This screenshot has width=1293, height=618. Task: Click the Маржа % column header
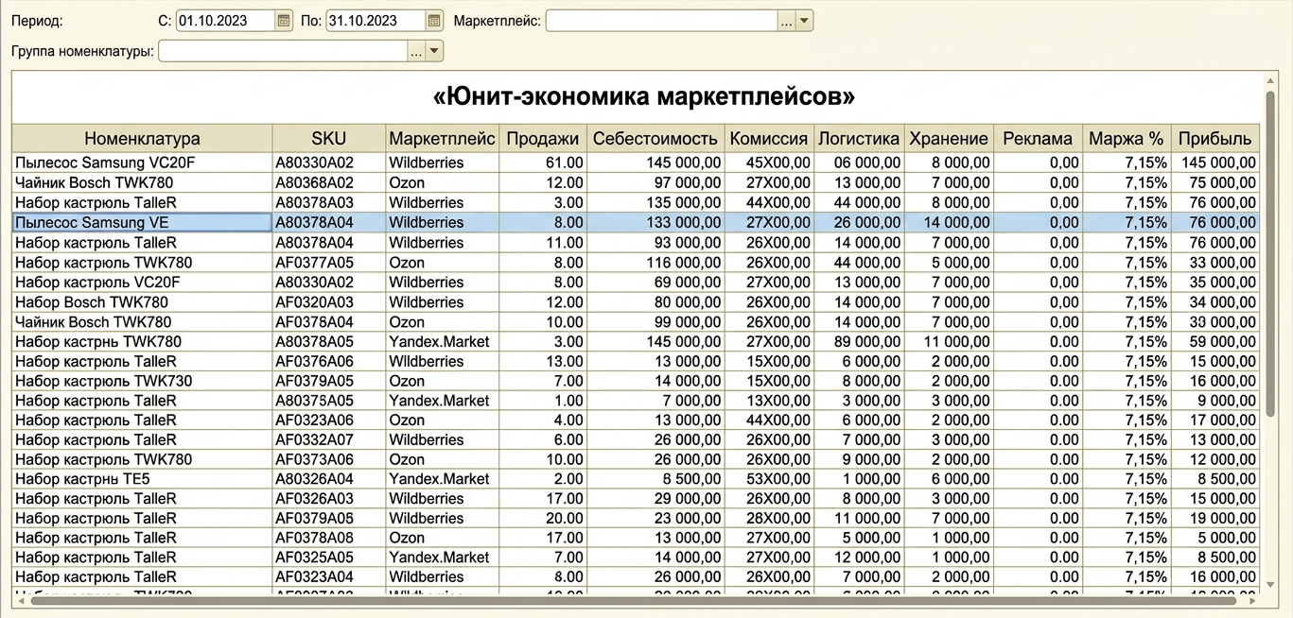click(1126, 138)
